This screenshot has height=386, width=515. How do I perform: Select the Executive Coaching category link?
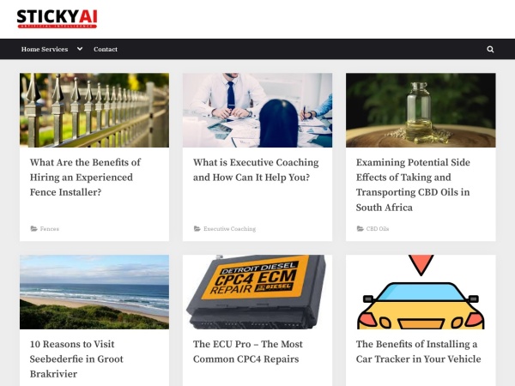coord(229,229)
